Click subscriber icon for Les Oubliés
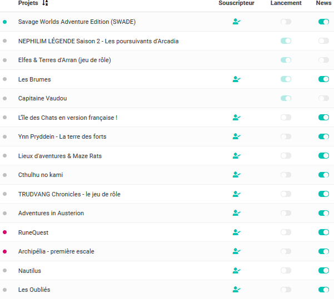 click(236, 290)
